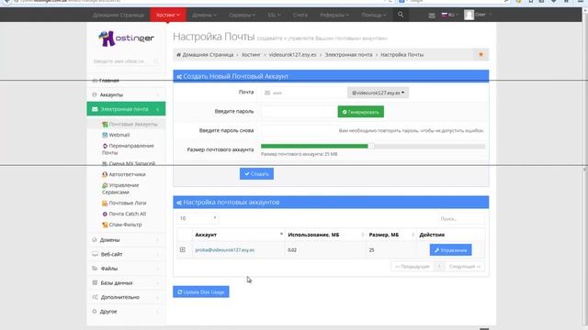Click the Предыдущая pagination button

tap(413, 267)
